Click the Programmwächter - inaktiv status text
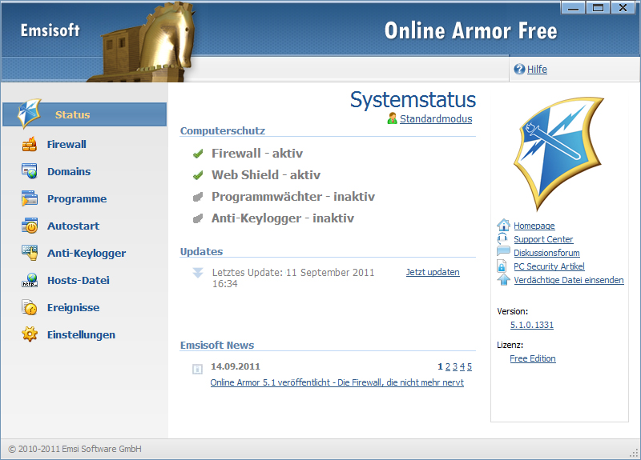The width and height of the screenshot is (641, 460). point(293,197)
